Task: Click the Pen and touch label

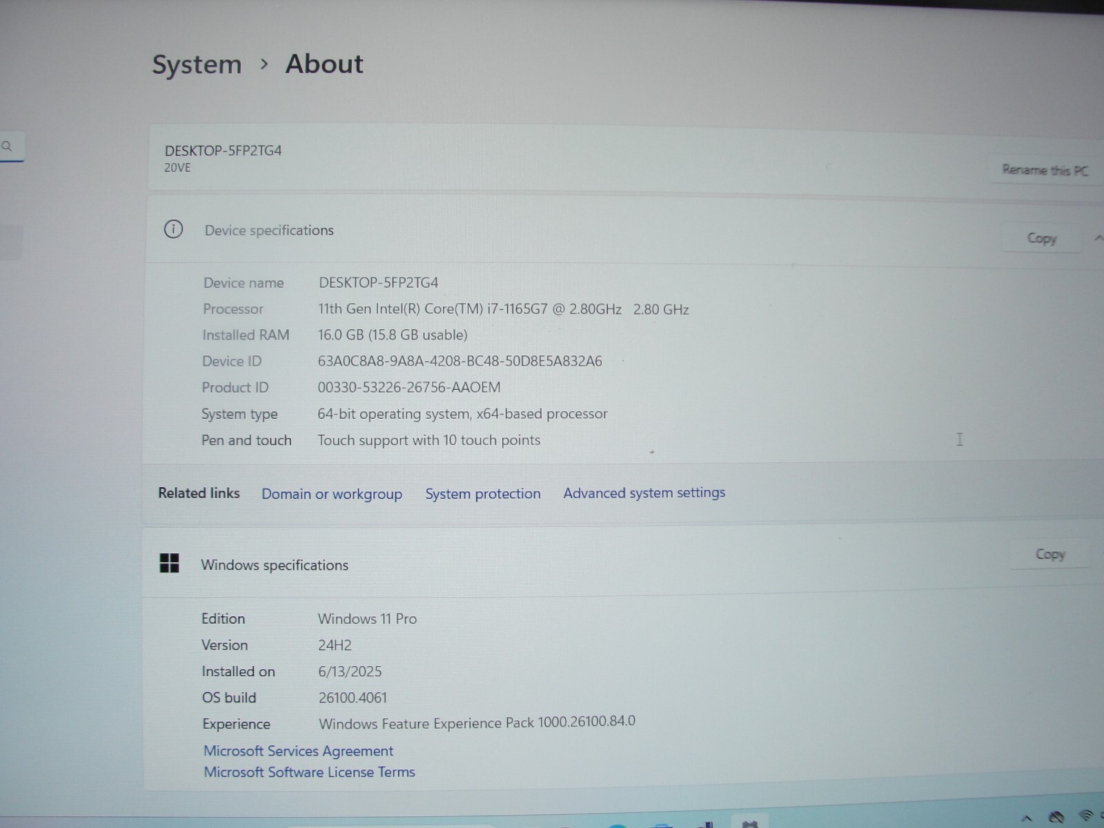Action: pos(246,440)
